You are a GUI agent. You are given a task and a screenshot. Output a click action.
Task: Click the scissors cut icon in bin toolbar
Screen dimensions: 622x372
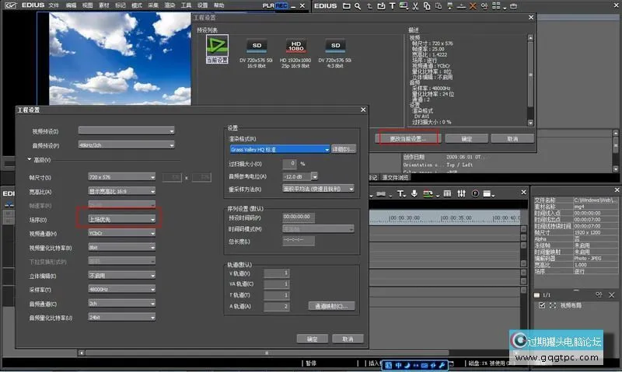coord(417,7)
